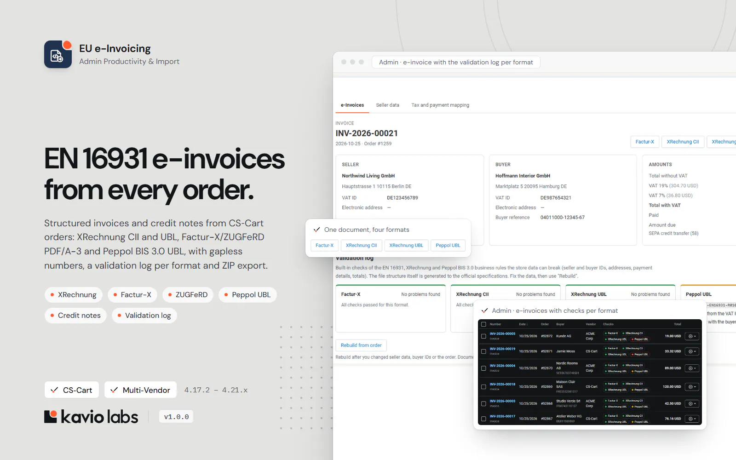Open the gear actions menu for 120.00 USD row
736x460 pixels.
pyautogui.click(x=692, y=387)
